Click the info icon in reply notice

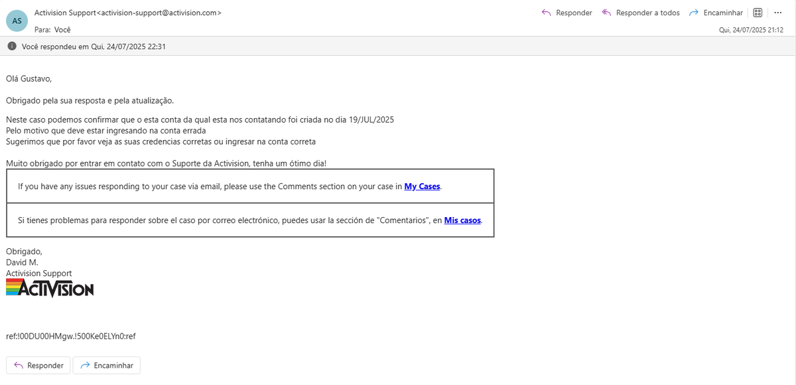pyautogui.click(x=12, y=46)
